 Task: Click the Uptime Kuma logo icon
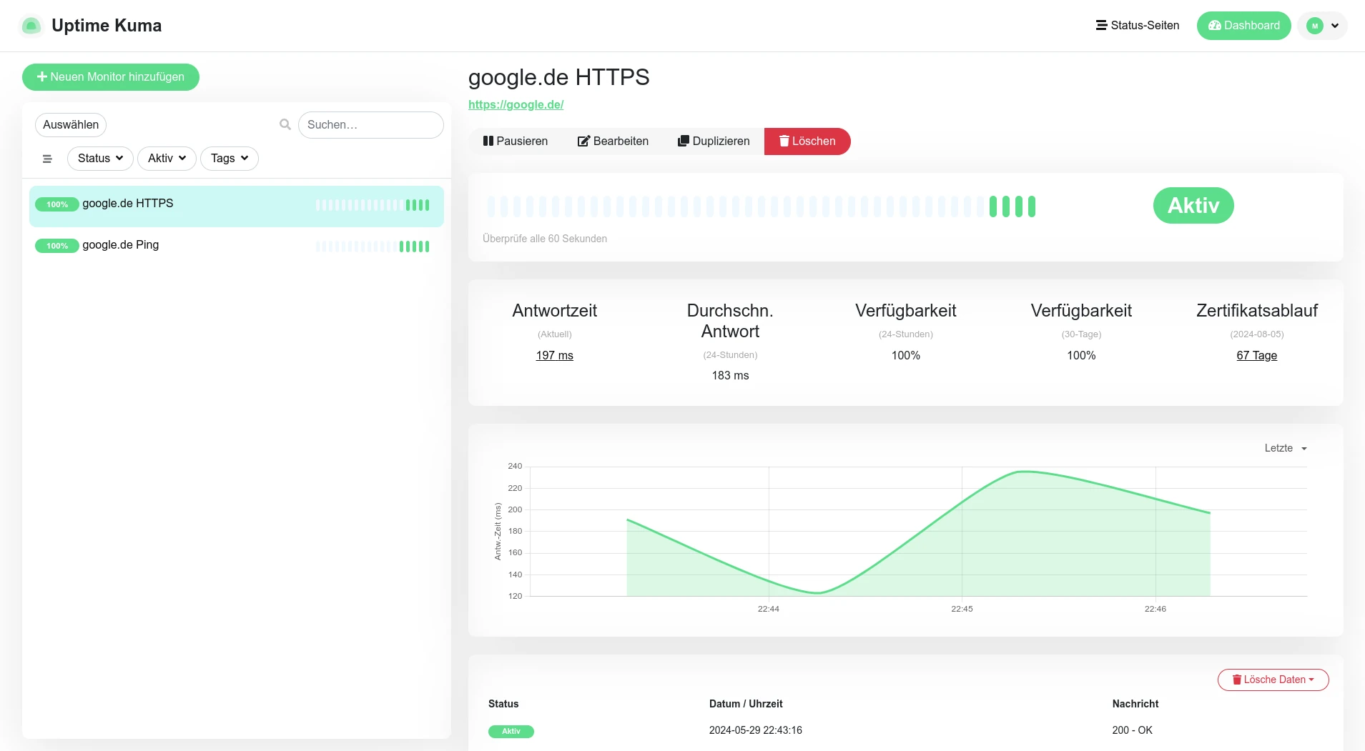click(x=31, y=26)
